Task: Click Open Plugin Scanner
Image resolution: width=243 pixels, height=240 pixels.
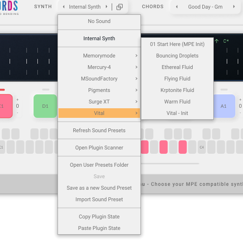Action: [x=99, y=148]
